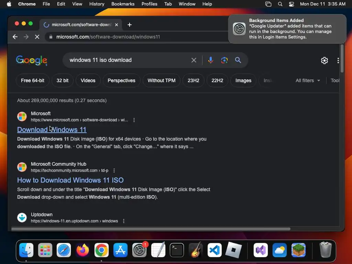Open Google quick settings gear
Viewport: 352px width, 264px height.
point(324,60)
